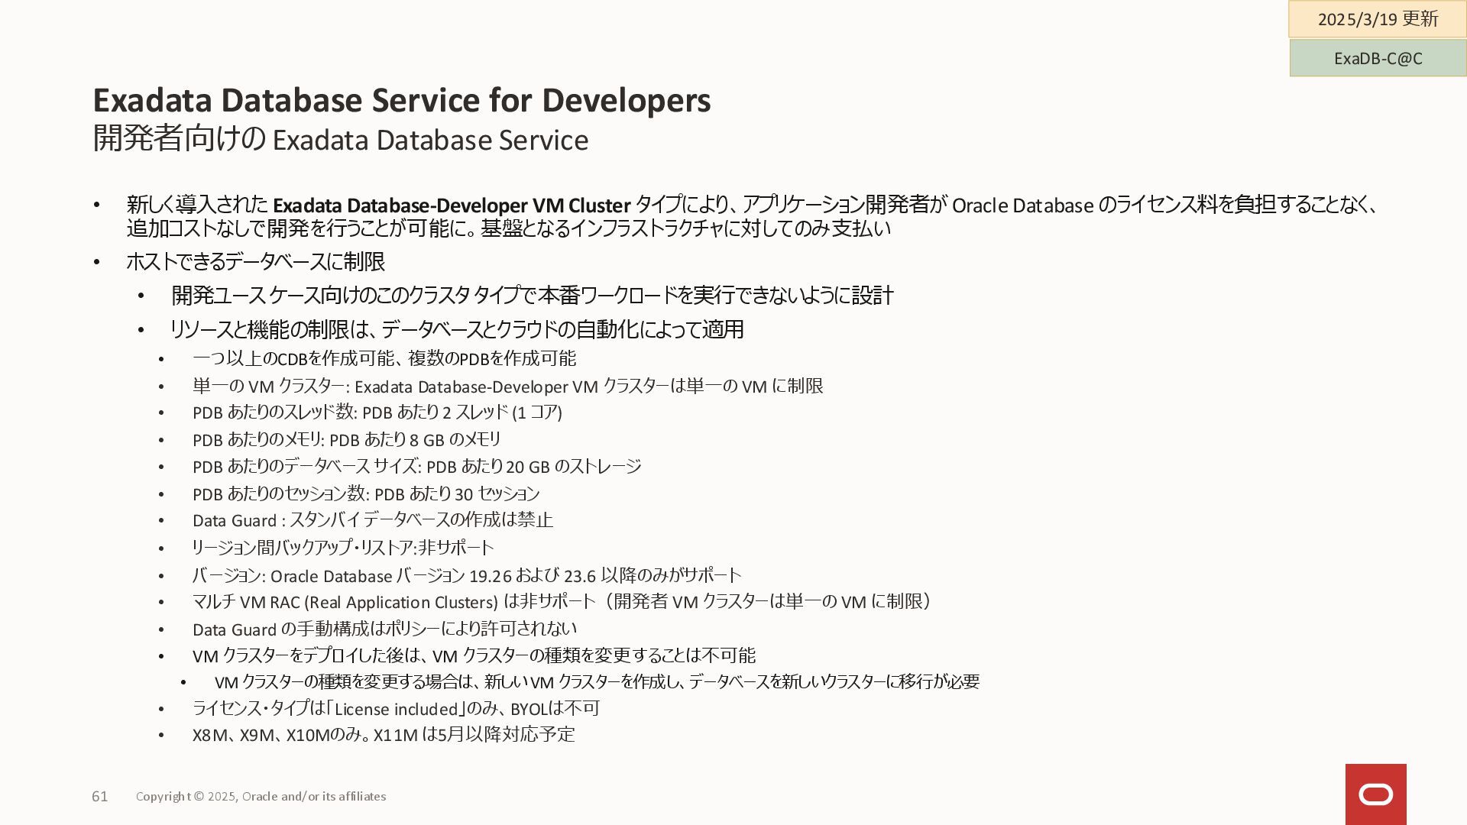Click the line about 20 GB storage per PDB

pos(416,467)
